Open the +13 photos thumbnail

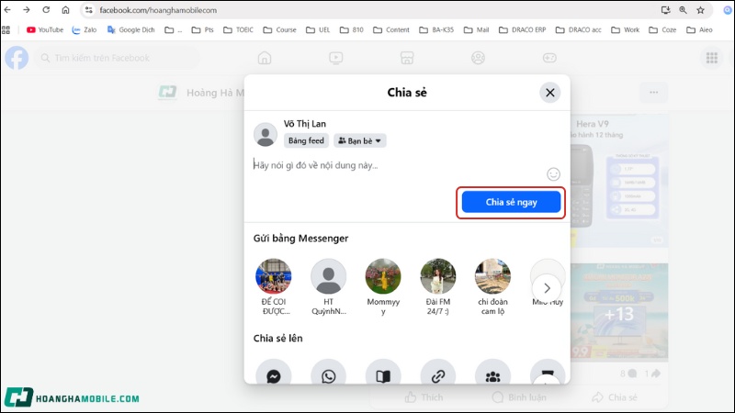coord(619,311)
